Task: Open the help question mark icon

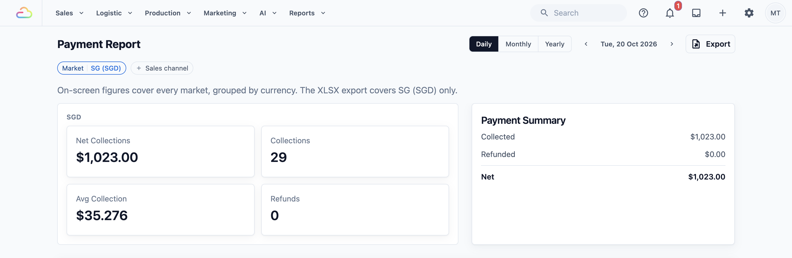Action: tap(643, 13)
